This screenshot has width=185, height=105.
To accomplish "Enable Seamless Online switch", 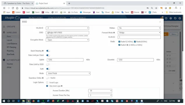I will coord(48,78).
